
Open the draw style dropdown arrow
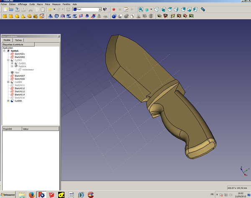click(151, 9)
